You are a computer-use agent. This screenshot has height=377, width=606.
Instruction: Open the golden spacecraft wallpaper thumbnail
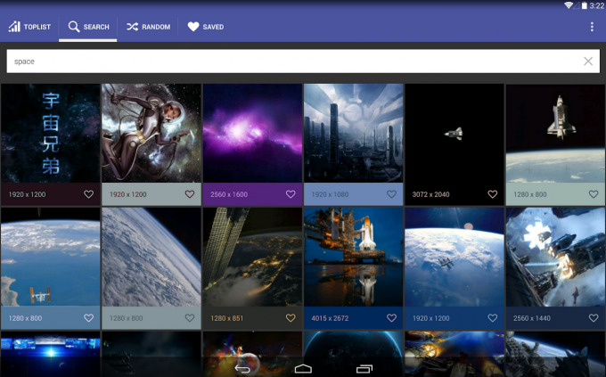coord(454,354)
